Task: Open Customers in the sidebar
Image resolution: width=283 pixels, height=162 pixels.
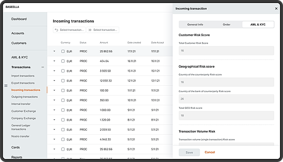Action: coord(19,43)
